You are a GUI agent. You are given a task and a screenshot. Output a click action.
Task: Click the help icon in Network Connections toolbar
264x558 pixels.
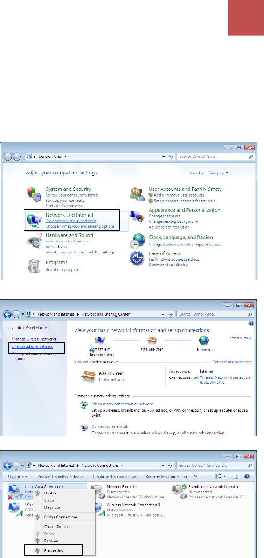pyautogui.click(x=247, y=476)
